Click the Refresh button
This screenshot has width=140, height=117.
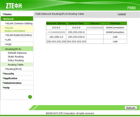[131, 108]
